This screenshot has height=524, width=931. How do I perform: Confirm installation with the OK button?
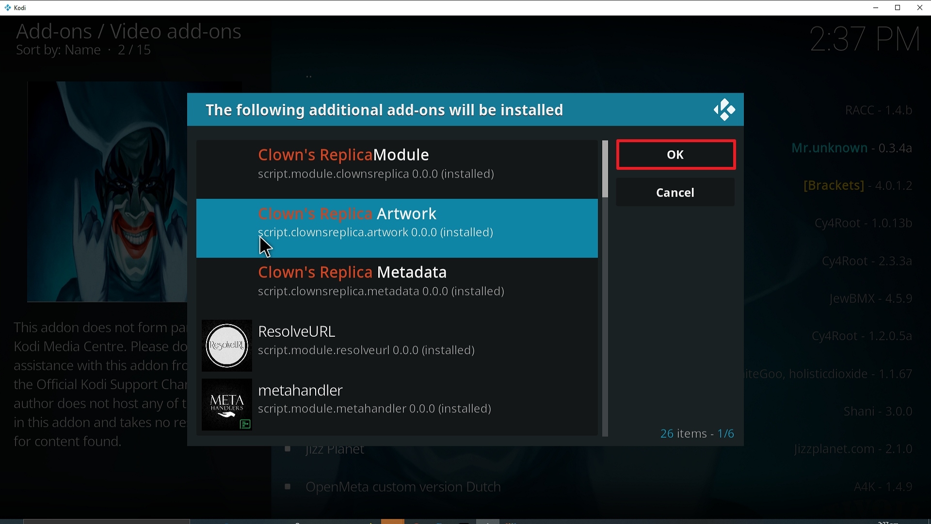[x=676, y=155]
